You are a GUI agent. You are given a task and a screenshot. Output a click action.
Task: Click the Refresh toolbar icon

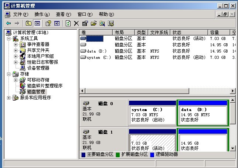(x=68, y=23)
